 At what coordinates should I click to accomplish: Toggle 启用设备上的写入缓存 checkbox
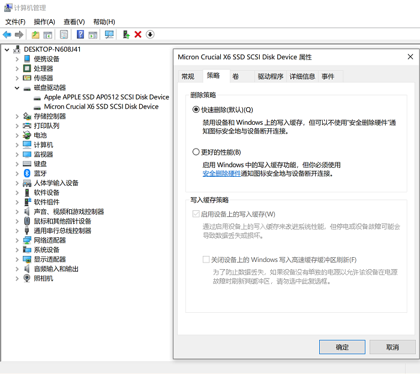tap(196, 214)
